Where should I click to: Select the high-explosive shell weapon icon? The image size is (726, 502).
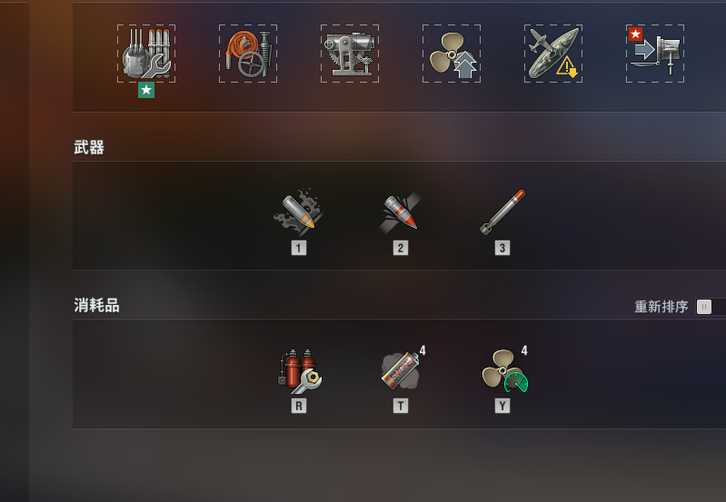299,212
